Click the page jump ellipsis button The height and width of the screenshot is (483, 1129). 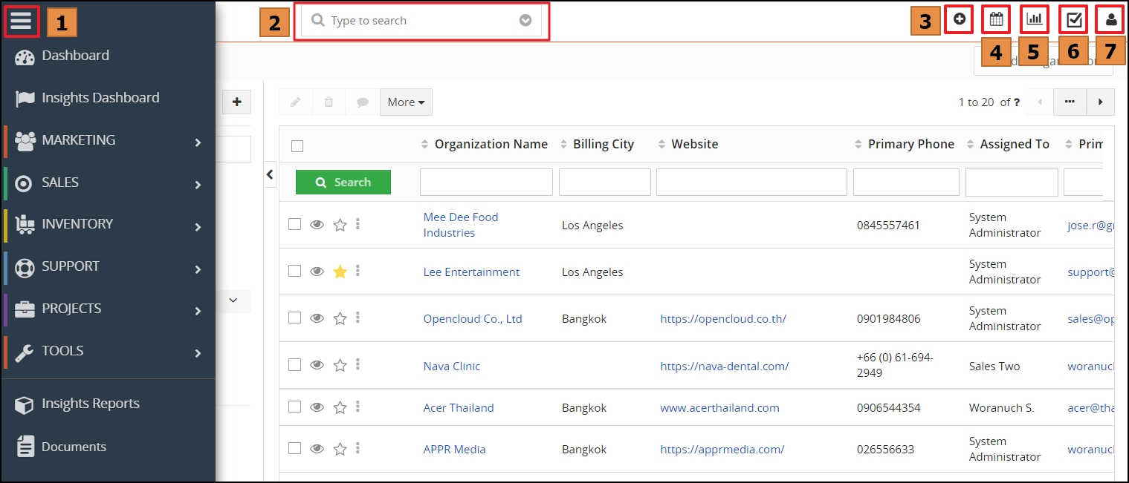coord(1070,102)
